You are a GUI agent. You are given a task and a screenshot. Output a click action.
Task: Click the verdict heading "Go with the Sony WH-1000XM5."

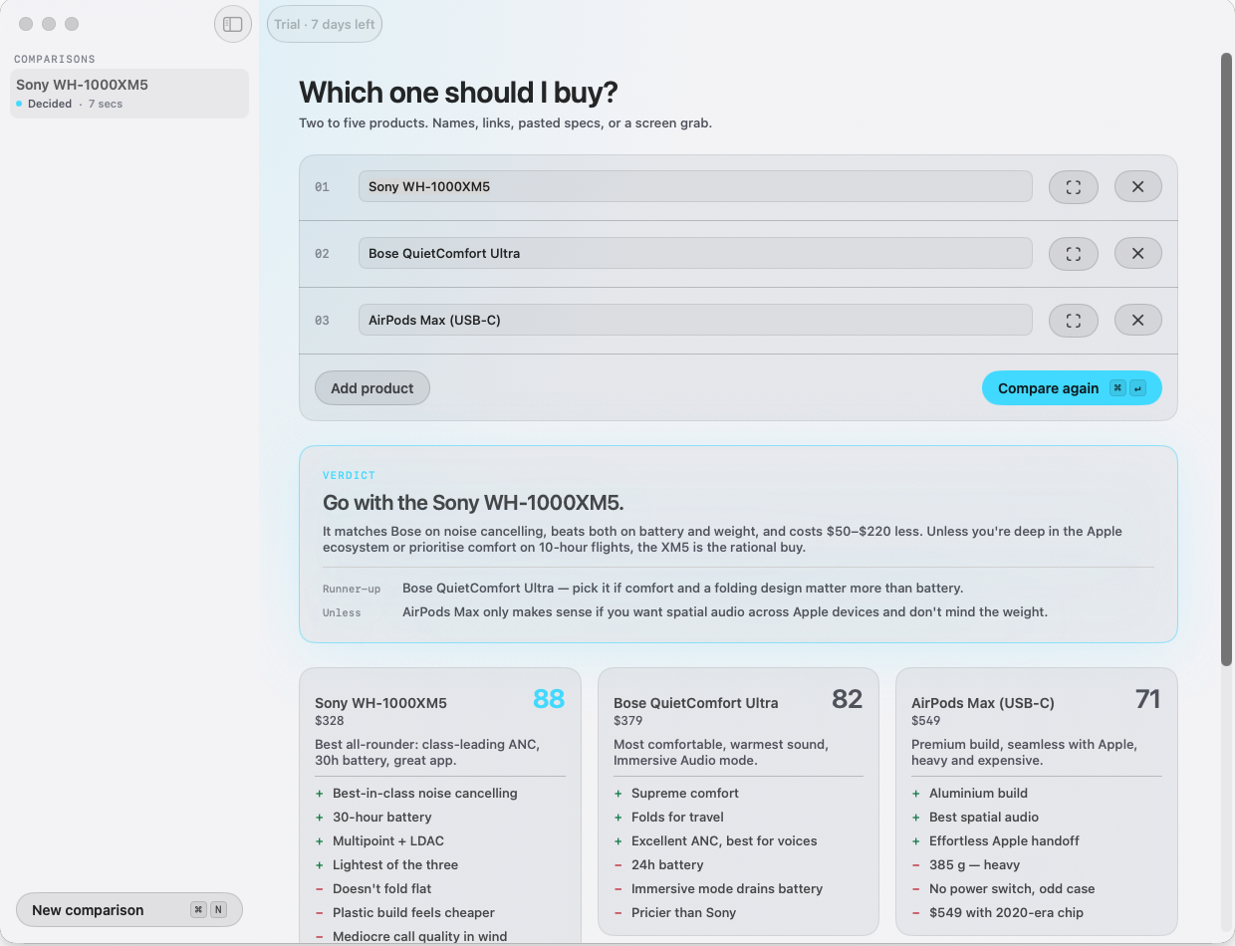(473, 503)
